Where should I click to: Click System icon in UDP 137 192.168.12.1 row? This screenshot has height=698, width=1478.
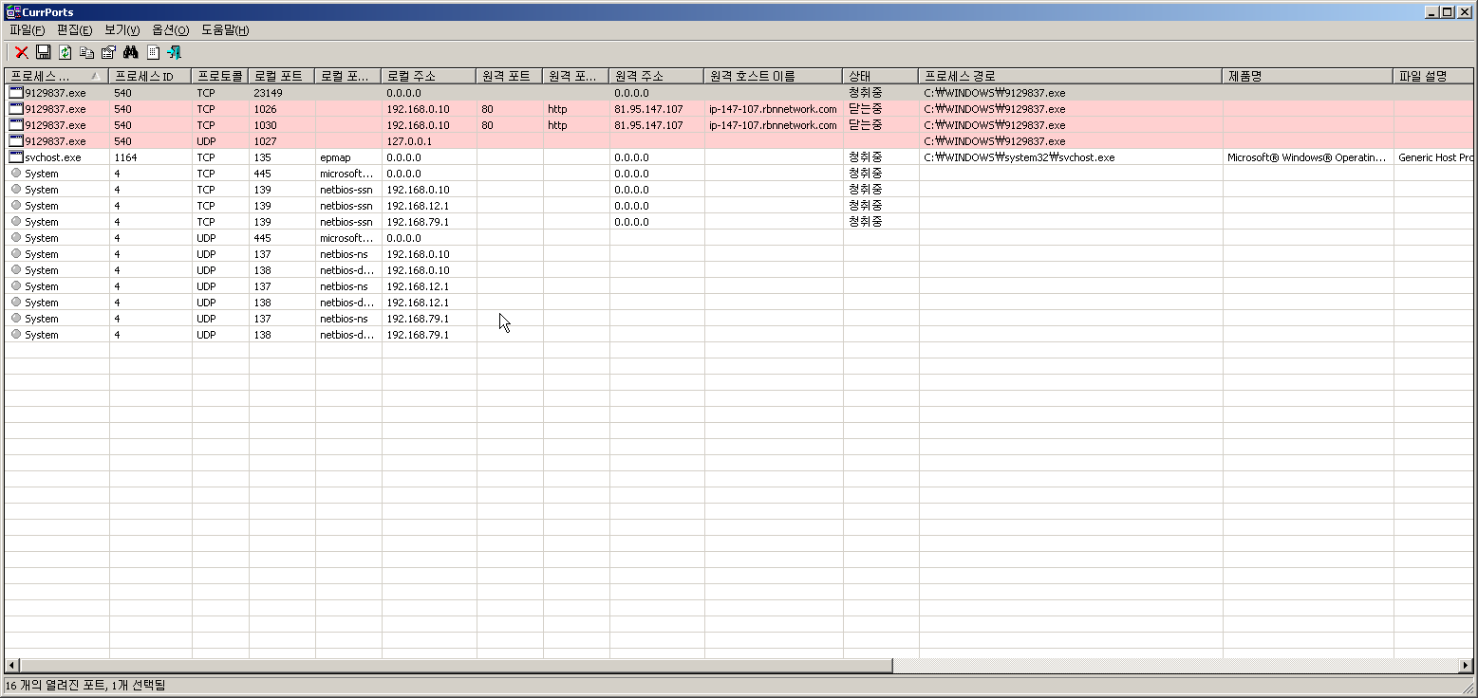click(16, 286)
